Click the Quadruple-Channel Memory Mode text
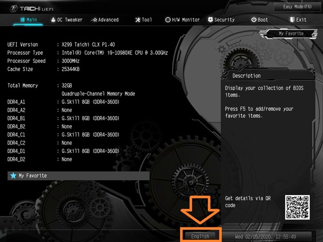 pyautogui.click(x=99, y=94)
